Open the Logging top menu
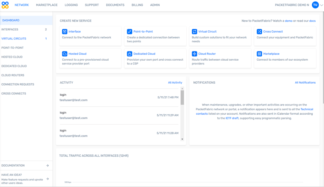 click(71, 5)
